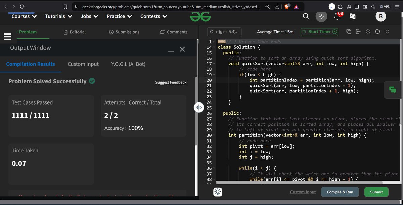Click the GeeksforGeeks search icon
The height and width of the screenshot is (205, 403).
pos(306,16)
